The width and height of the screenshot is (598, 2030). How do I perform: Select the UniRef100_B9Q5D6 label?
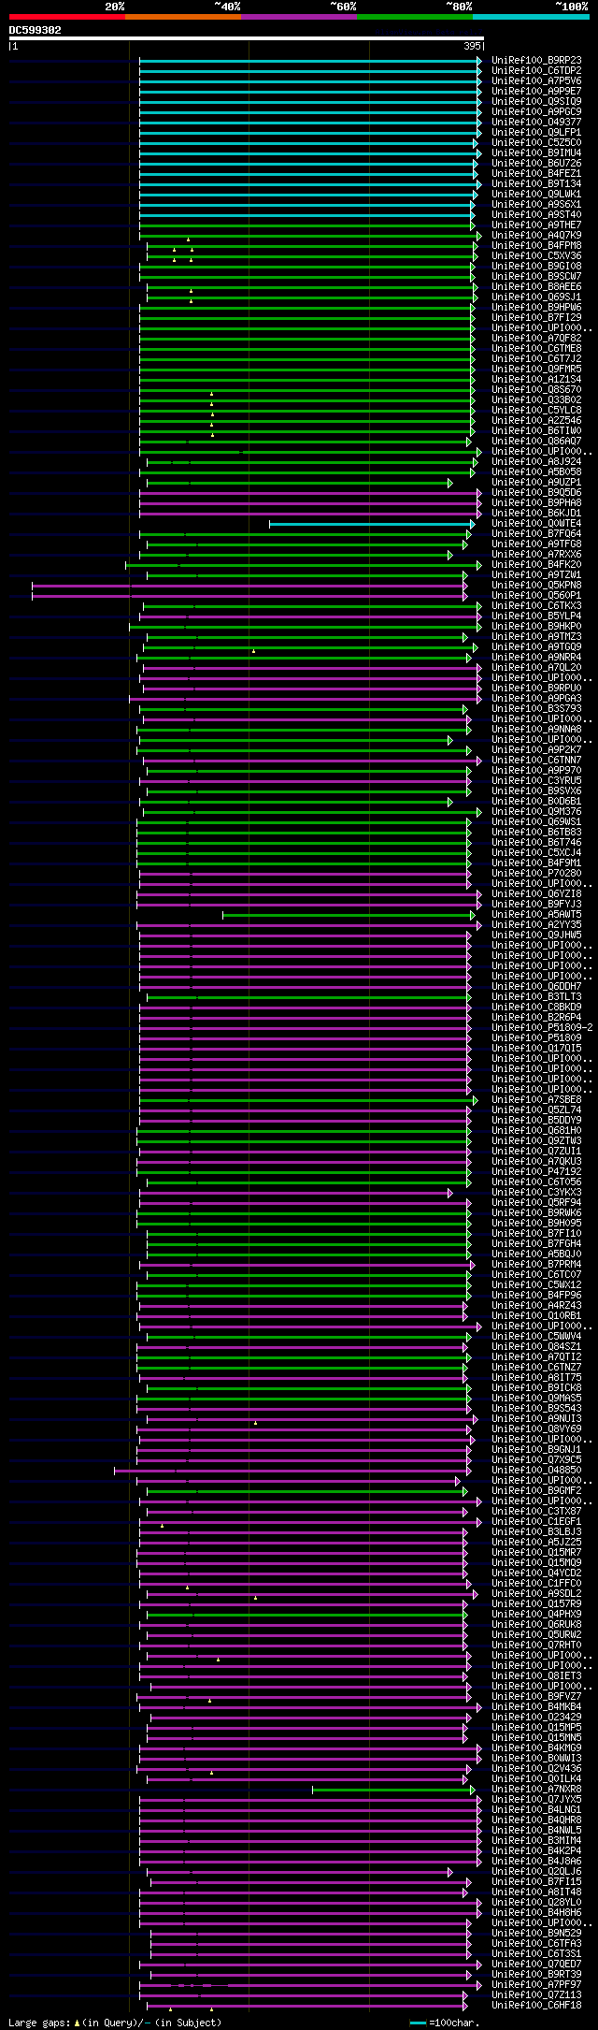[536, 492]
